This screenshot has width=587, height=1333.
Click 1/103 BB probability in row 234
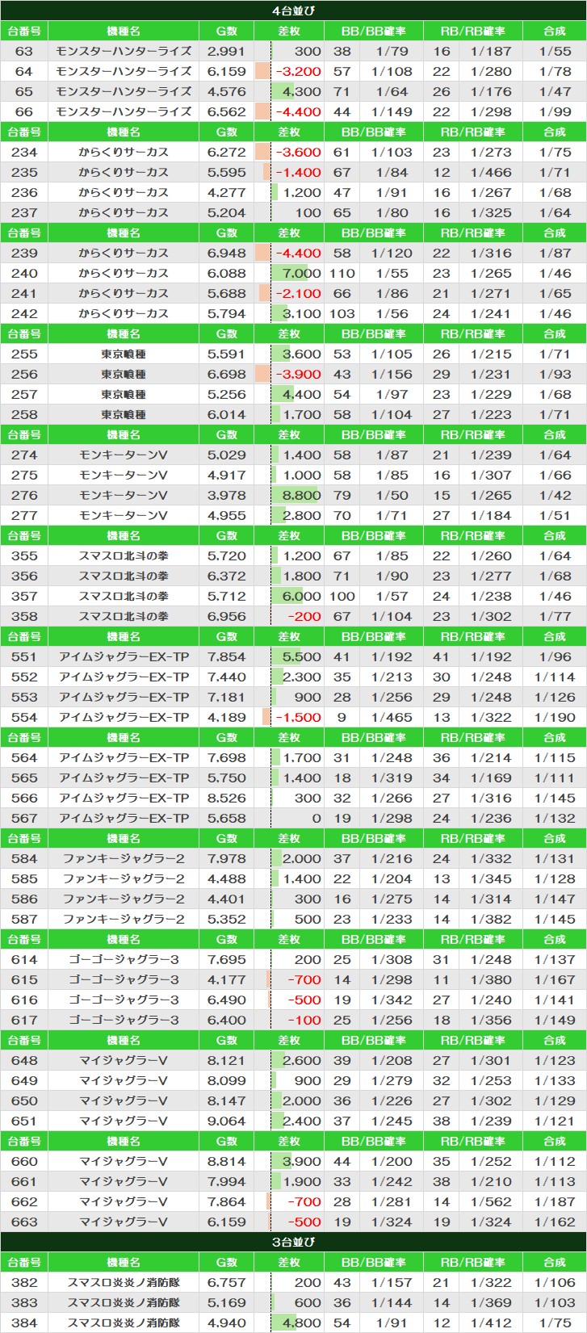pos(392,152)
